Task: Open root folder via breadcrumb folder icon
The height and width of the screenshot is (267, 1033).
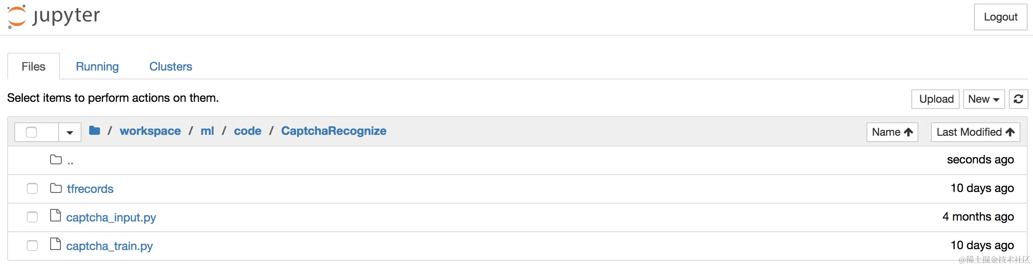Action: click(x=94, y=130)
